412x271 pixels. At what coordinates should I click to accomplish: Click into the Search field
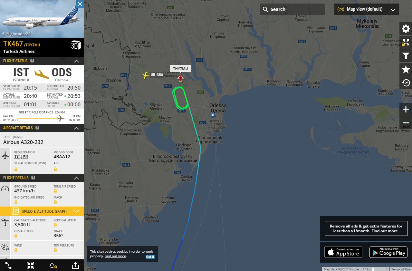tap(292, 9)
